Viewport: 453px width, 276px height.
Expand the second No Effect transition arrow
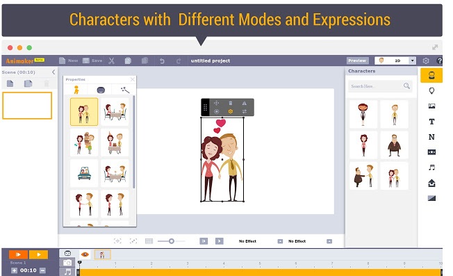coord(329,241)
